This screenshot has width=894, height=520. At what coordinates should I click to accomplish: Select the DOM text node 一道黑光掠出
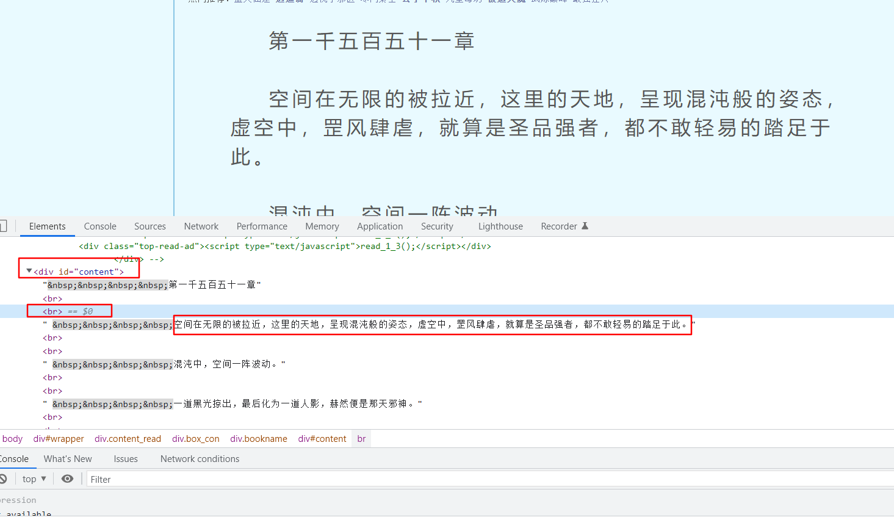(233, 404)
